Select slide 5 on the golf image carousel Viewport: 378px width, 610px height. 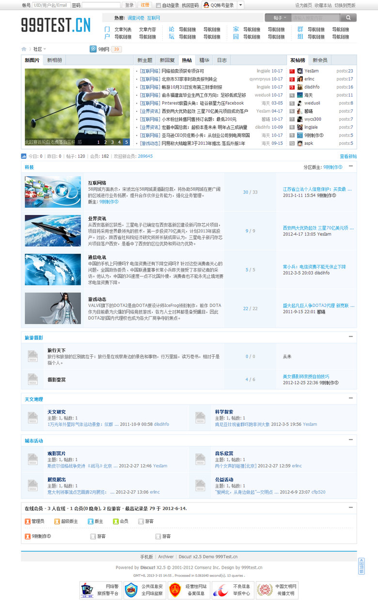point(126,142)
